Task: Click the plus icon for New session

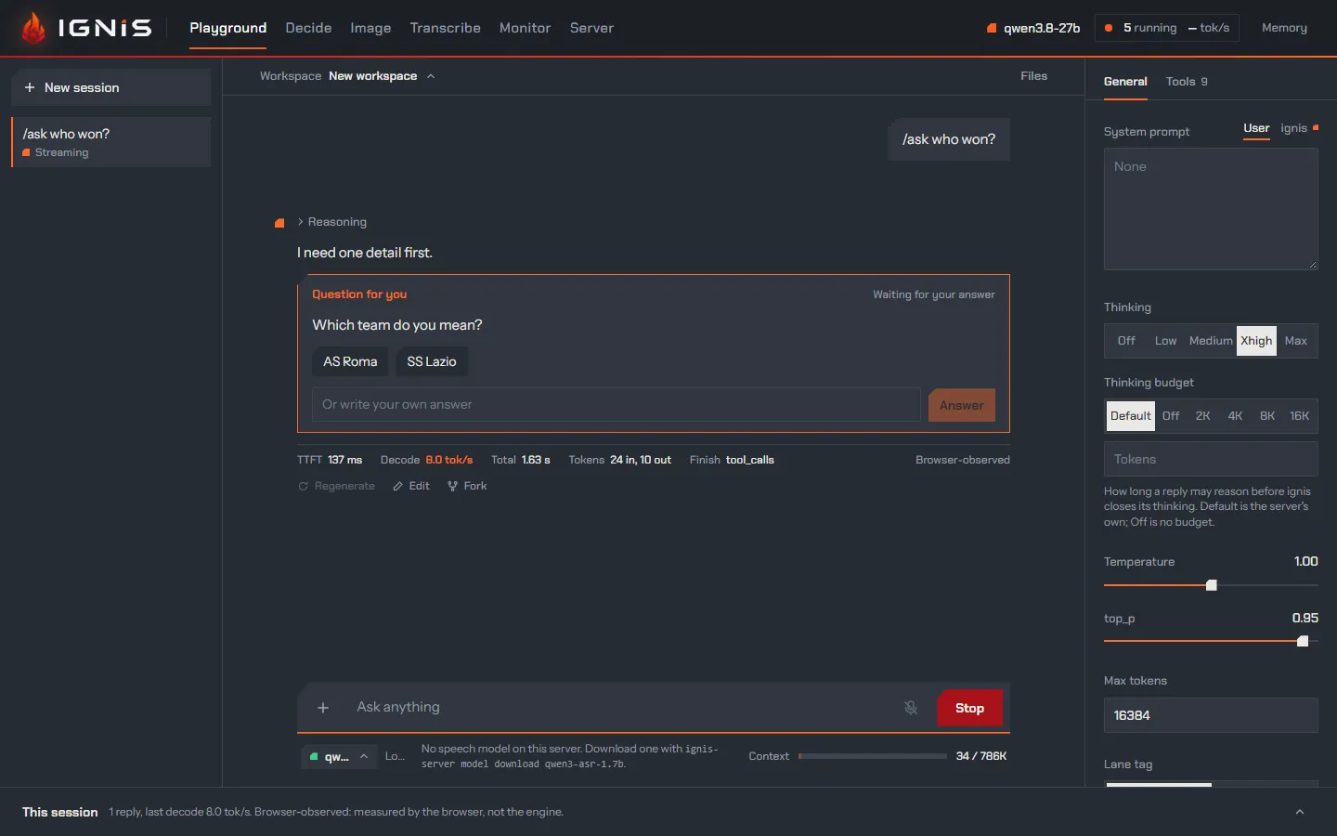Action: (30, 87)
